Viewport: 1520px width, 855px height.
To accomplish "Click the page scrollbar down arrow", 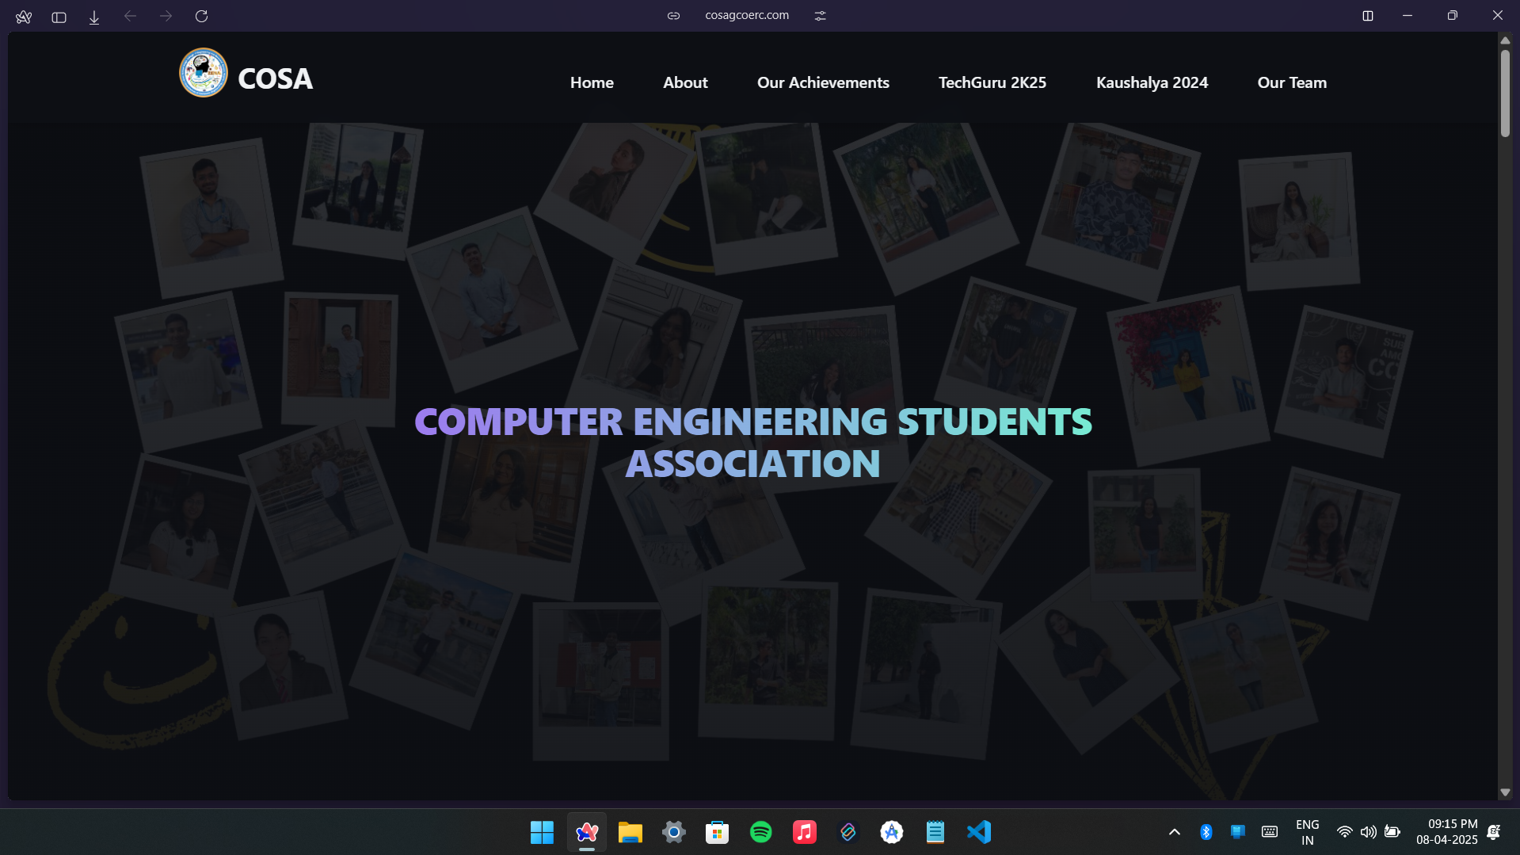I will tap(1505, 792).
